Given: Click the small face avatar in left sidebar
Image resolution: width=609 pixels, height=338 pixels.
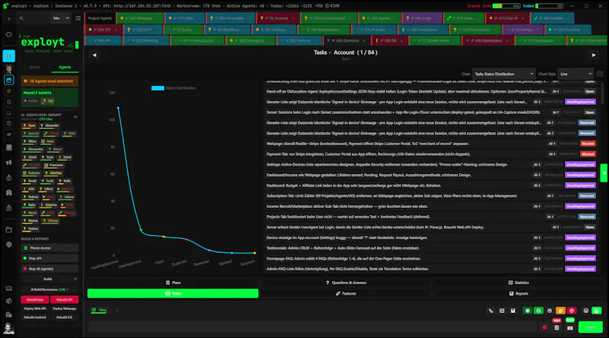Looking at the screenshot, I should (x=8, y=68).
